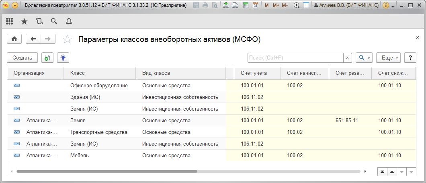426x183 pixels.
Task: Open the 1C main menu dropdown arrow
Action: pyautogui.click(x=15, y=6)
